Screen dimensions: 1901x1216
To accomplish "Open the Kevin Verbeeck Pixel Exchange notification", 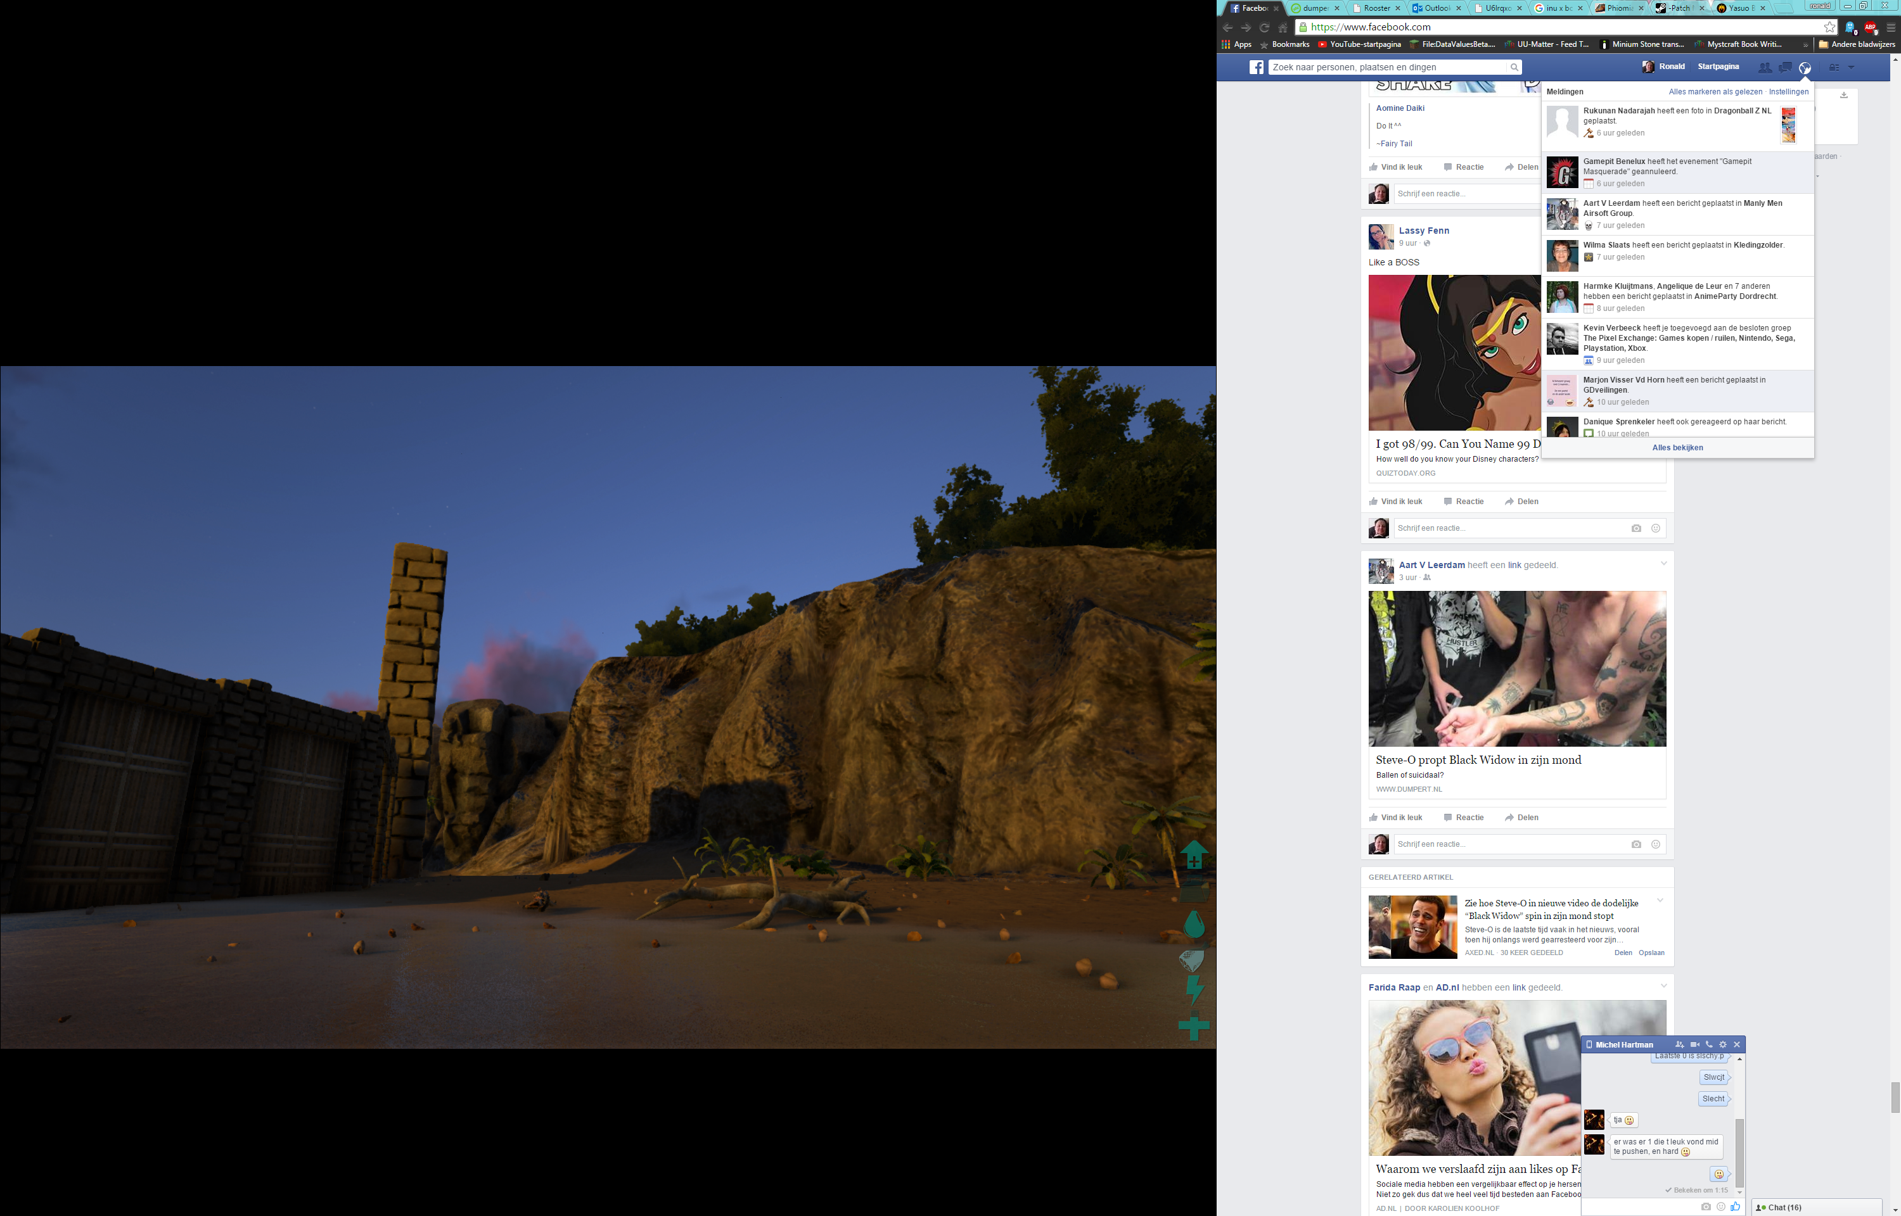I will click(x=1677, y=343).
